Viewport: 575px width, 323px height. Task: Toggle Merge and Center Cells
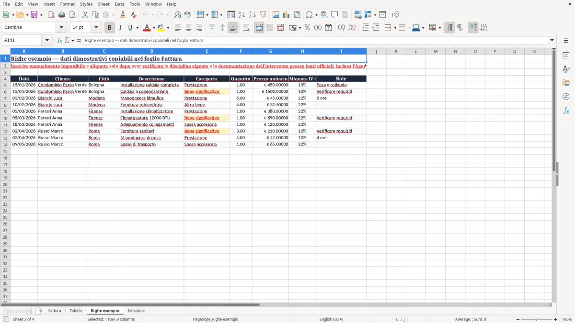pyautogui.click(x=259, y=28)
